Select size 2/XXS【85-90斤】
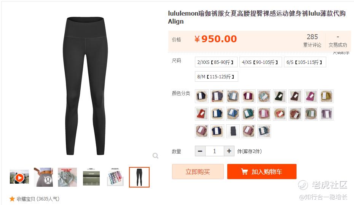Screen dimensions: 354x205 (216, 62)
